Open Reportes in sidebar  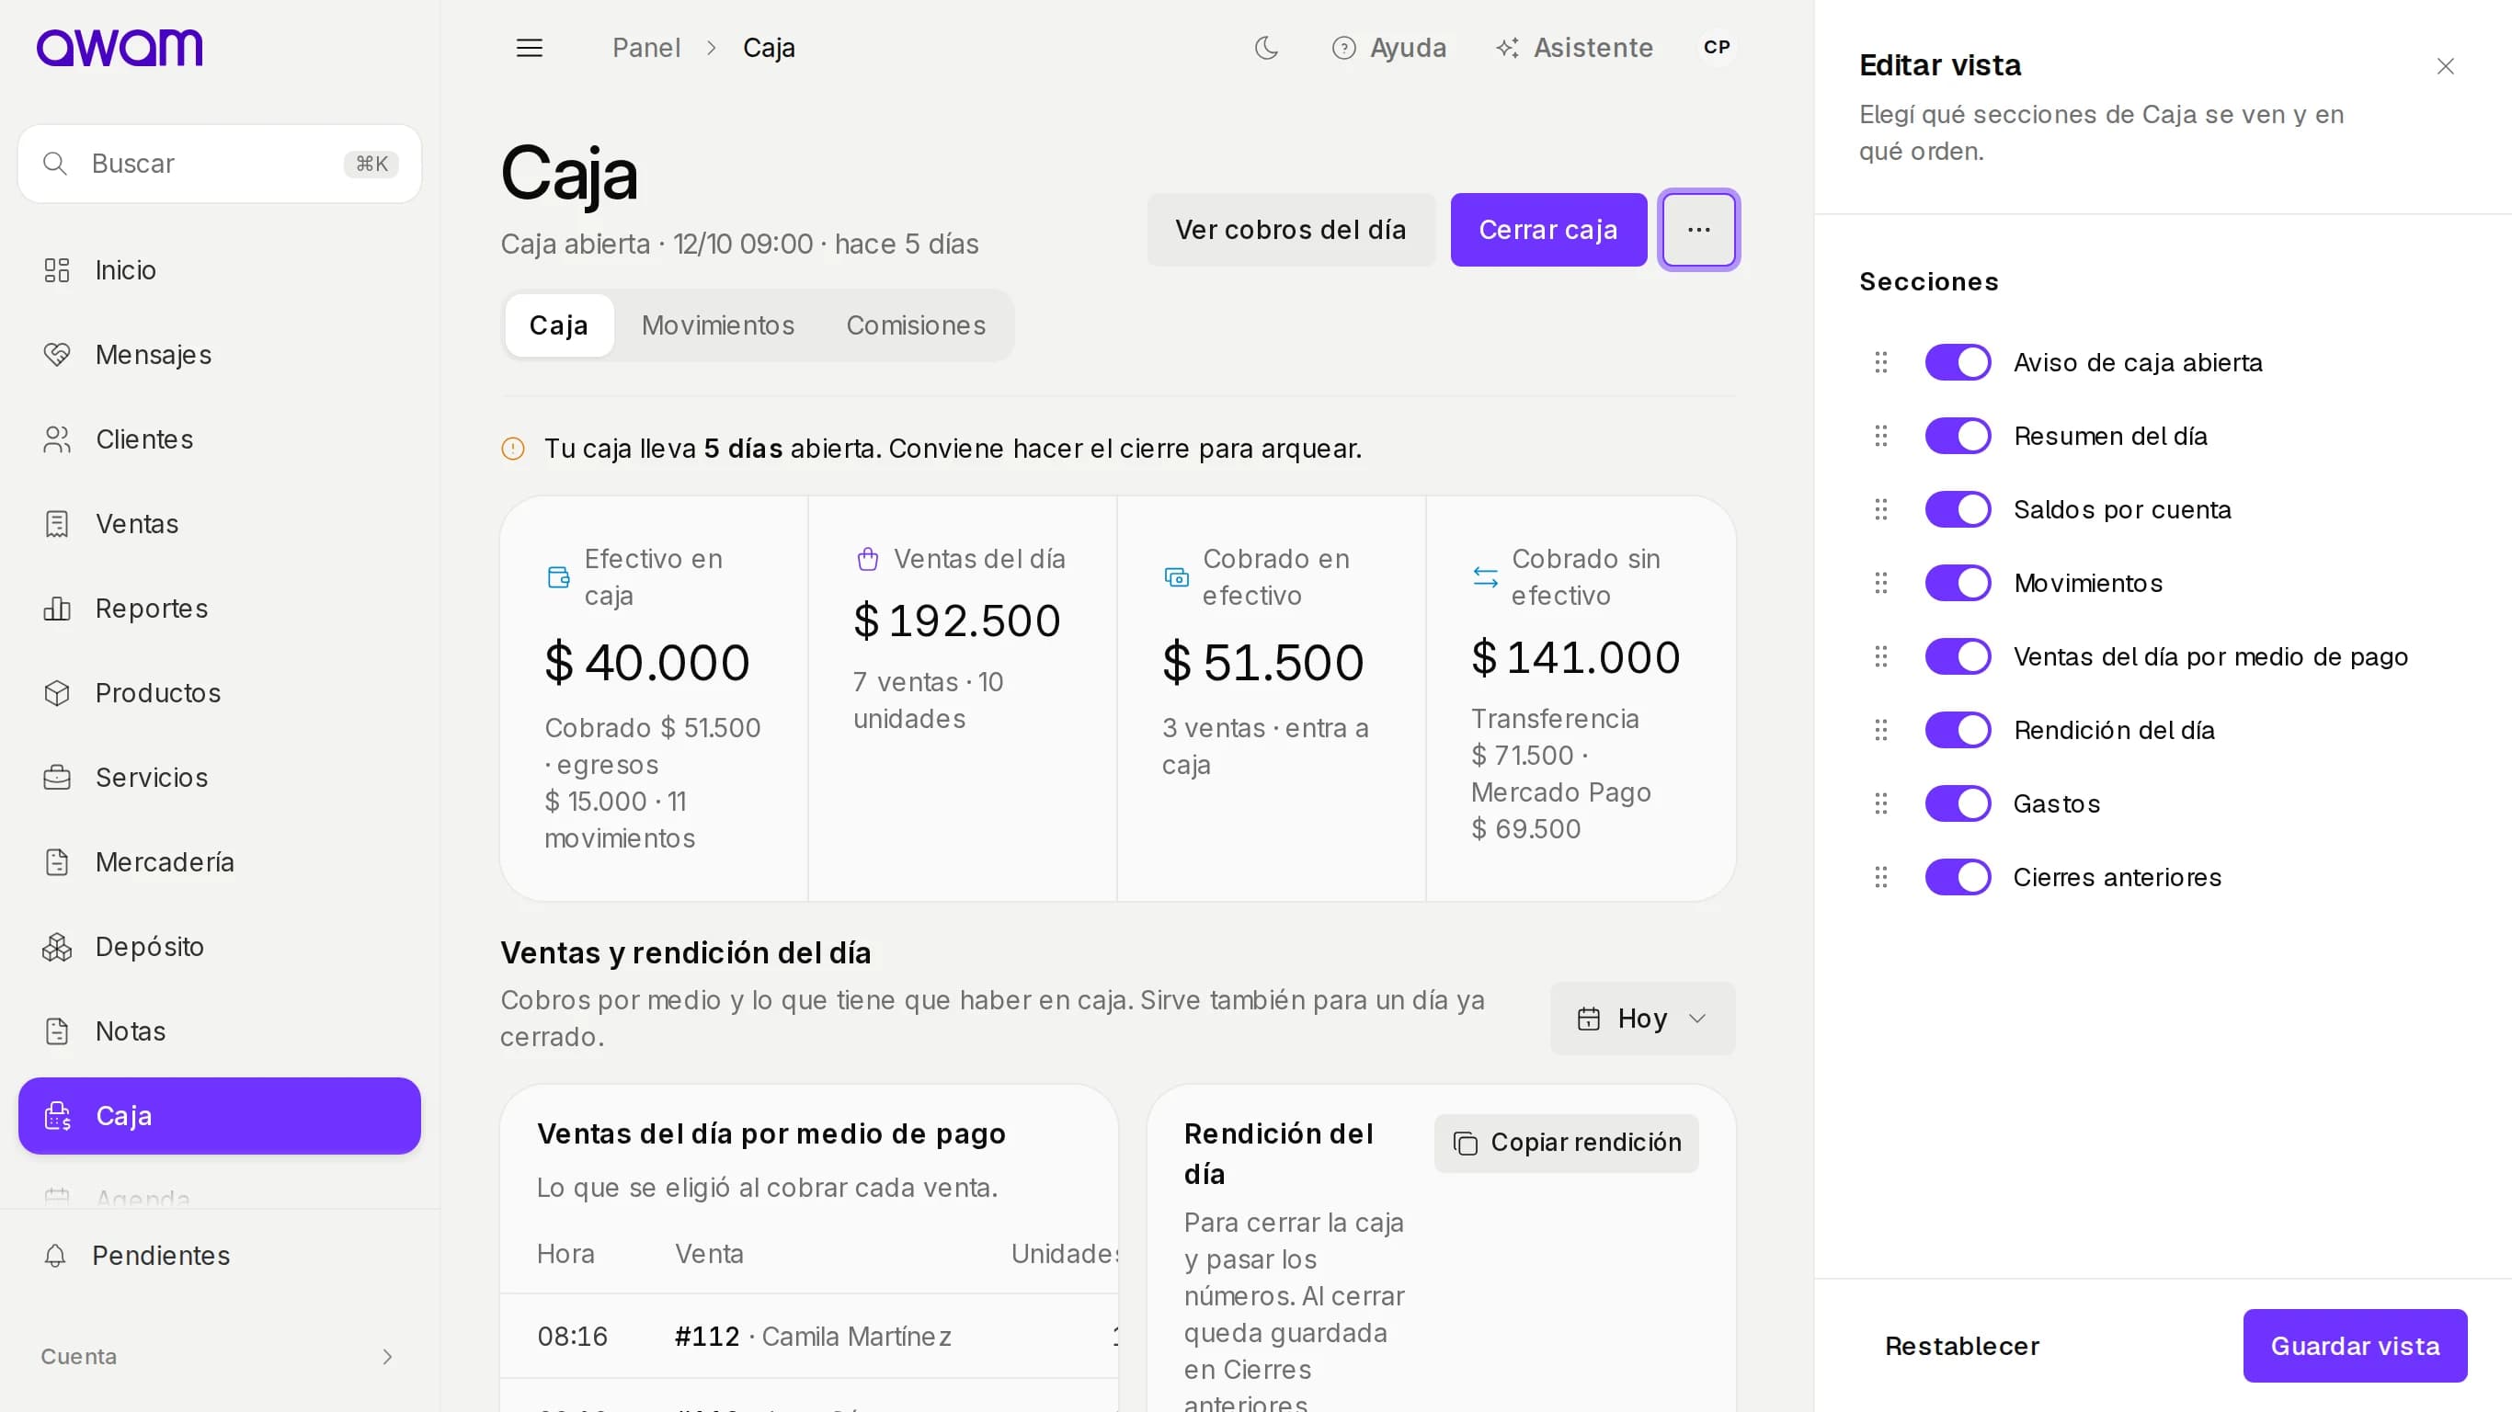click(x=220, y=609)
